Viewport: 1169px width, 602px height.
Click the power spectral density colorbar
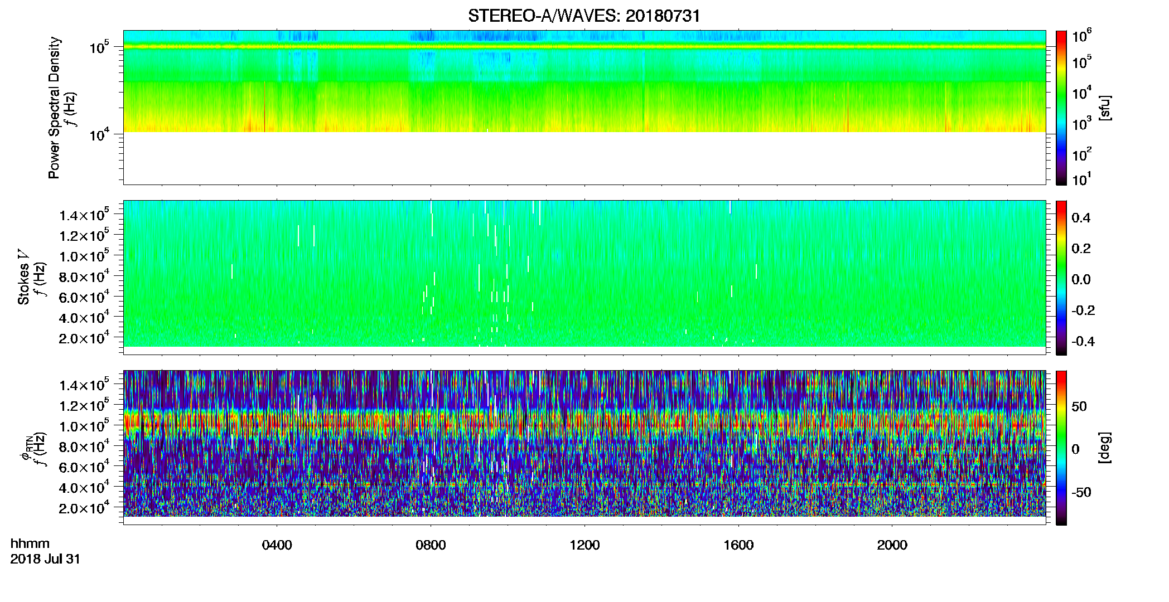pyautogui.click(x=1061, y=108)
